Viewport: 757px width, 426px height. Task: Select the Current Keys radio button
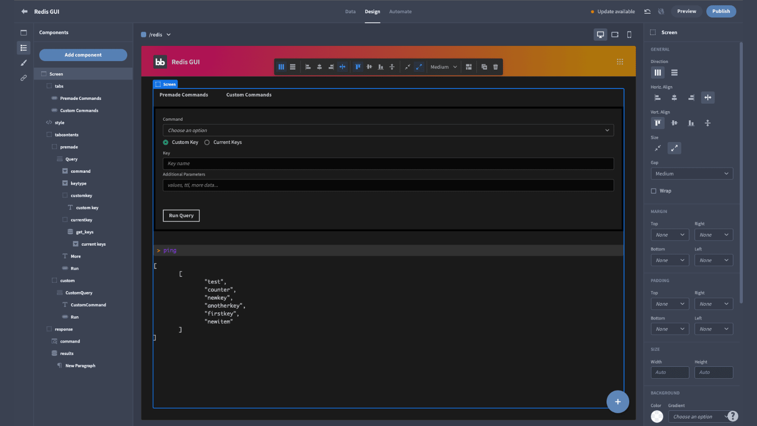tap(207, 142)
